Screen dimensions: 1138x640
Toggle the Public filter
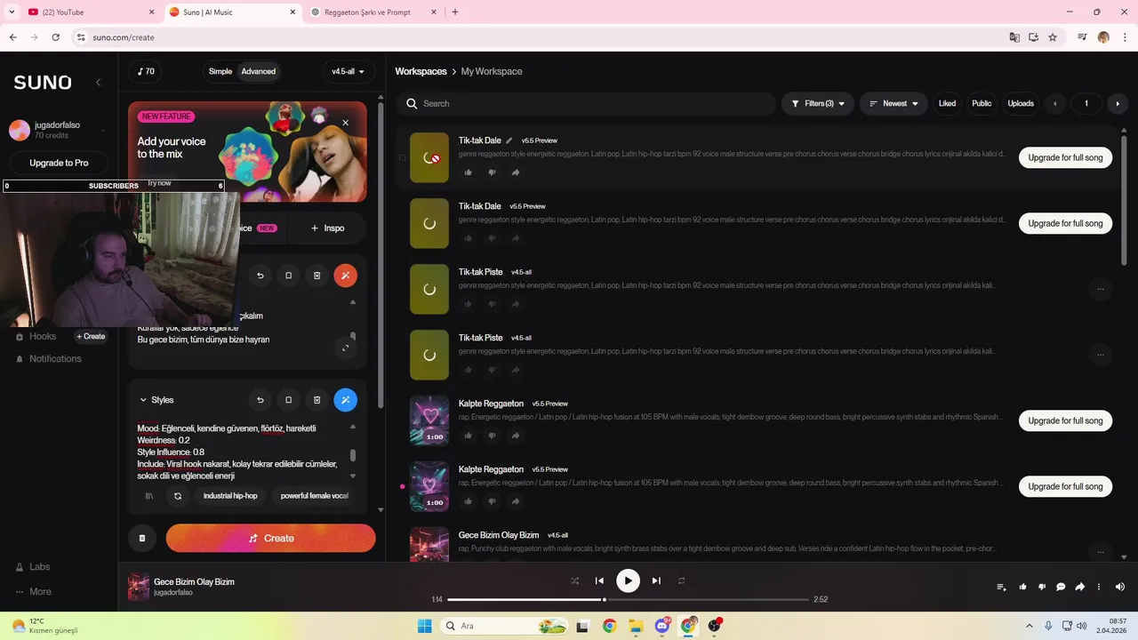click(982, 103)
